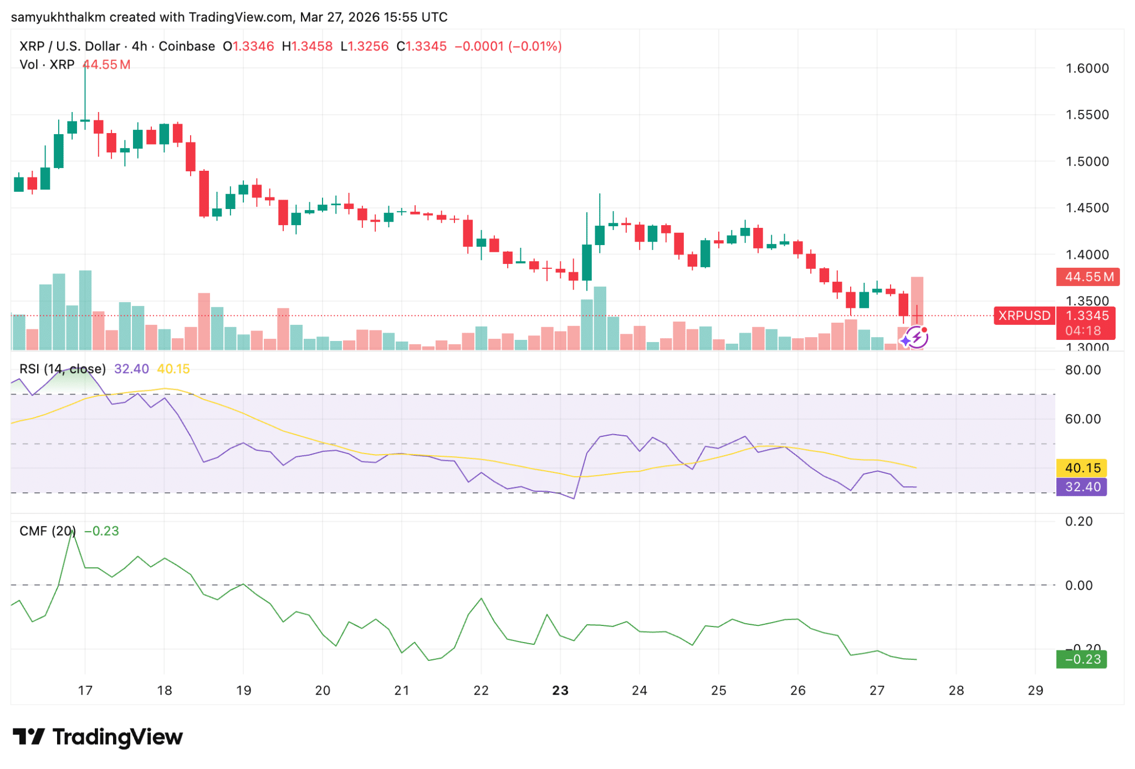Select the Vol · XRP indicator label
1135x769 pixels.
[x=47, y=65]
